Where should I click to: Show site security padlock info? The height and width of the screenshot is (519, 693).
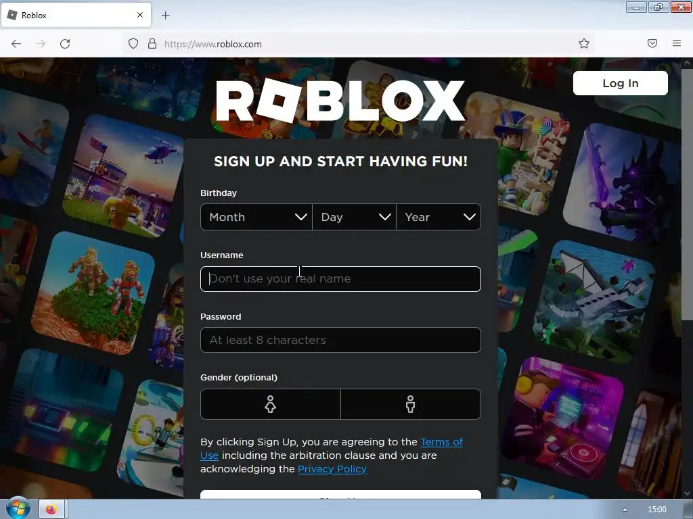tap(152, 43)
